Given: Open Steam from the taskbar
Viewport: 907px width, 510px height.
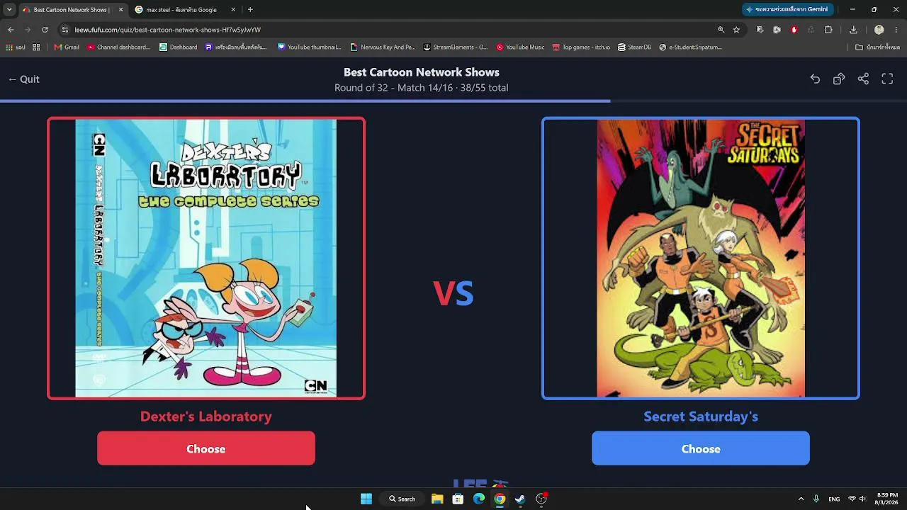Looking at the screenshot, I should 520,499.
